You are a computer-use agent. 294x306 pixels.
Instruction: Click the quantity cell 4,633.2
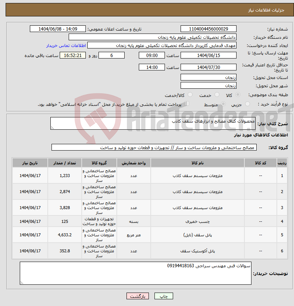[x=65, y=235]
